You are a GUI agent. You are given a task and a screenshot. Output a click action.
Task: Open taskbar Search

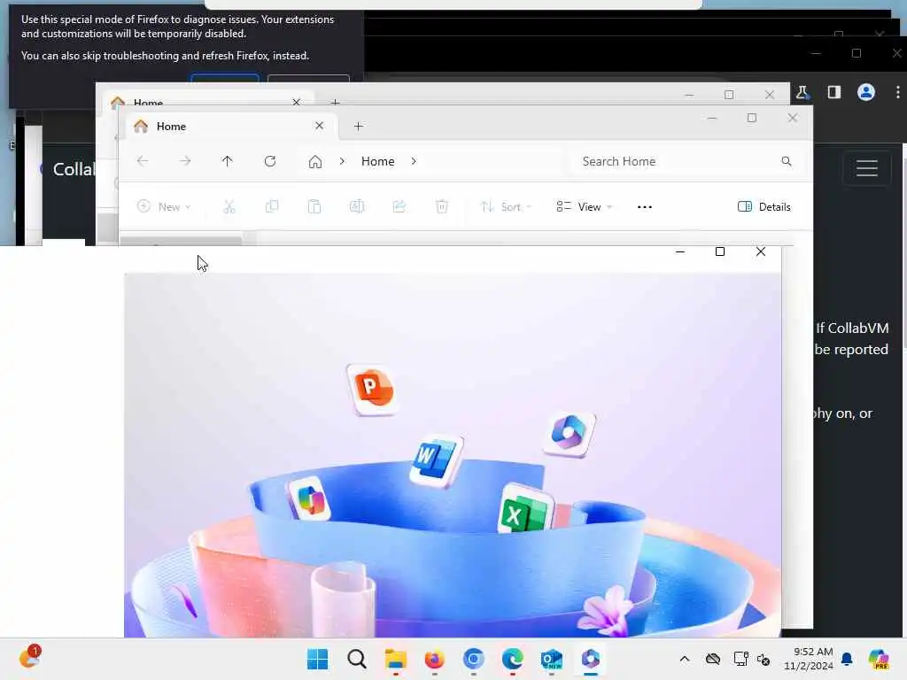(x=357, y=659)
